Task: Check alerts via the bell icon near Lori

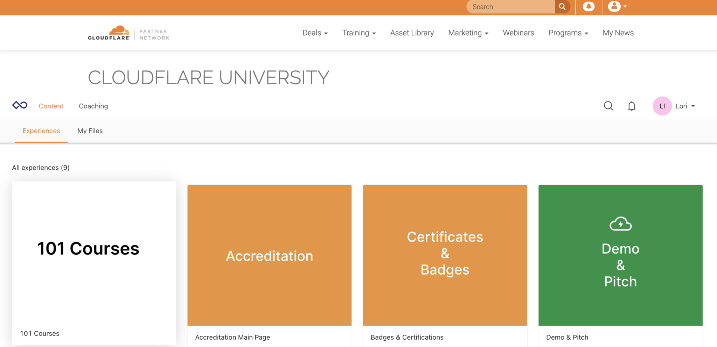Action: 632,106
